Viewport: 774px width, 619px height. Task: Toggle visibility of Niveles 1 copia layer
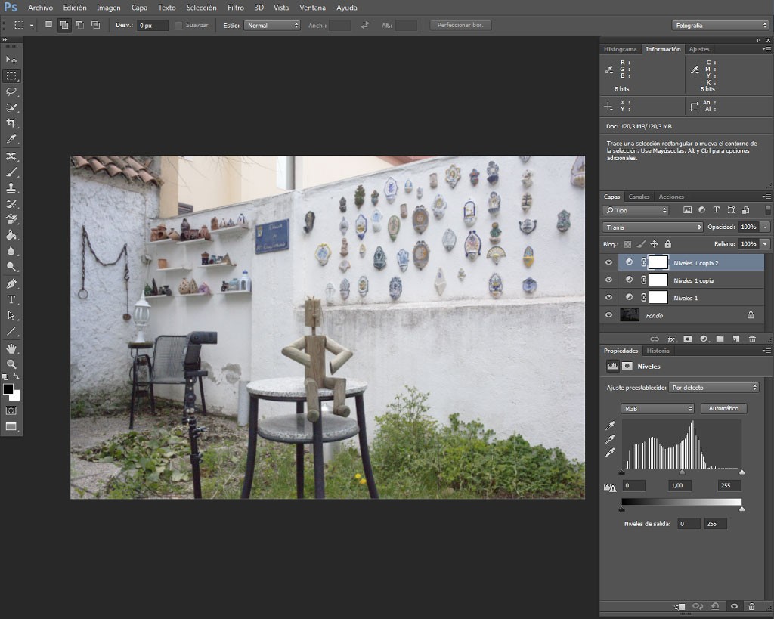608,280
